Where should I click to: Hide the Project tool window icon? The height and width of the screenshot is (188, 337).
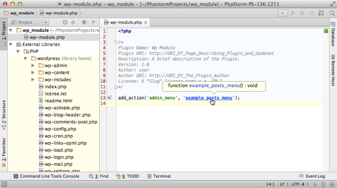pos(94,22)
